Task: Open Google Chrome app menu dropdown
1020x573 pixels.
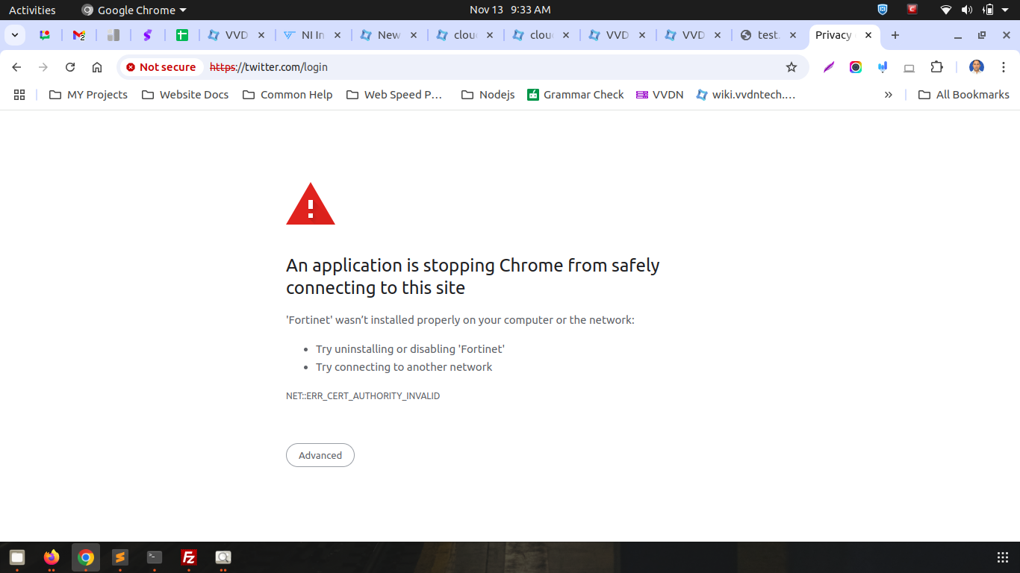Action: pyautogui.click(x=134, y=10)
